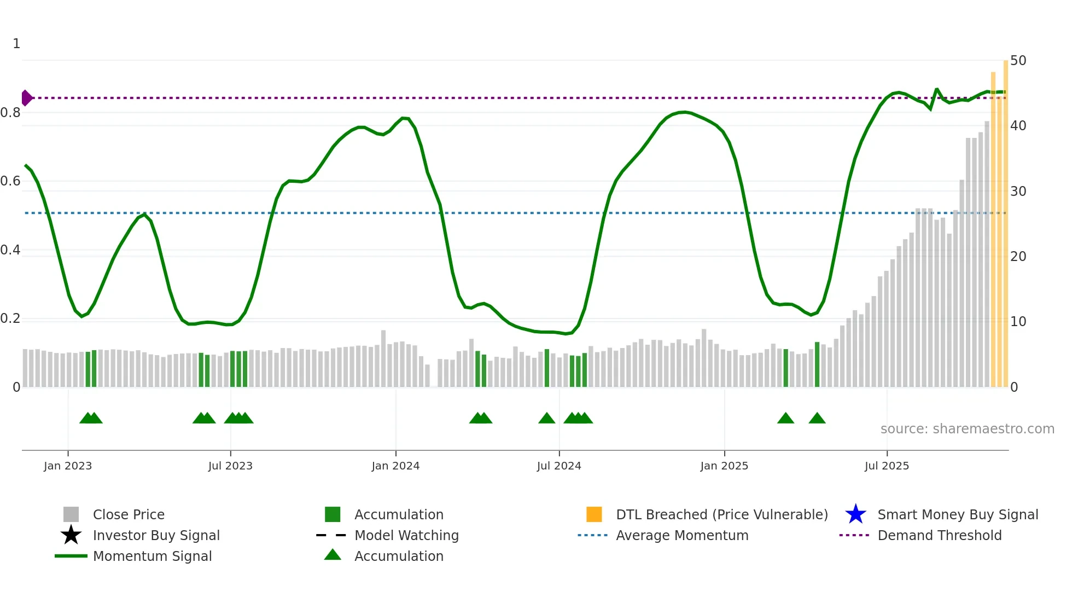The height and width of the screenshot is (603, 1072).
Task: Click the black Investor Buy Signal star
Action: coord(71,535)
